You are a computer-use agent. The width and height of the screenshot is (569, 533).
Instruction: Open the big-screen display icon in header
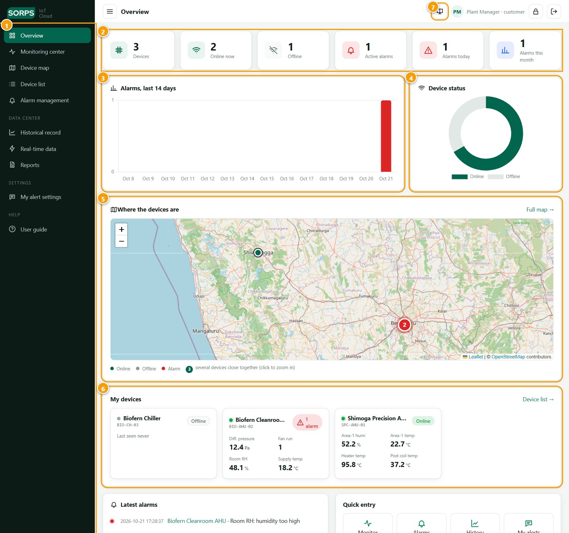point(440,12)
